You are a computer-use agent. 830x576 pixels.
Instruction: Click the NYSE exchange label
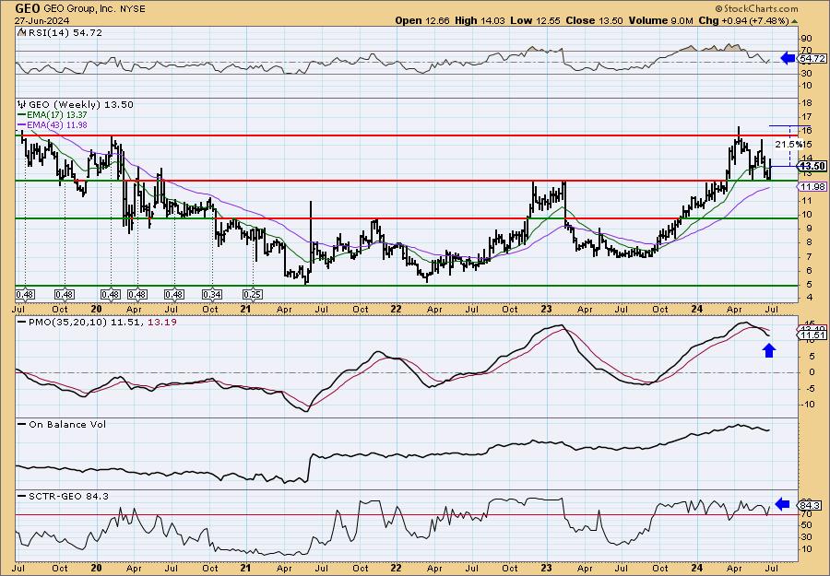pos(134,9)
